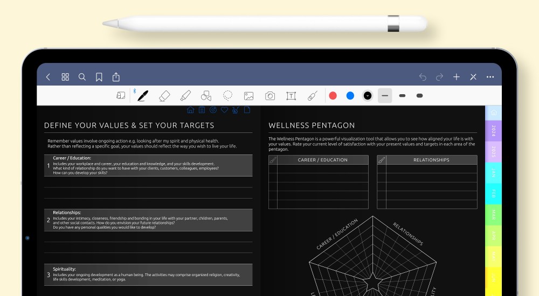The image size is (539, 296).
Task: Jump to the 2025 side tab
Action: pyautogui.click(x=494, y=151)
